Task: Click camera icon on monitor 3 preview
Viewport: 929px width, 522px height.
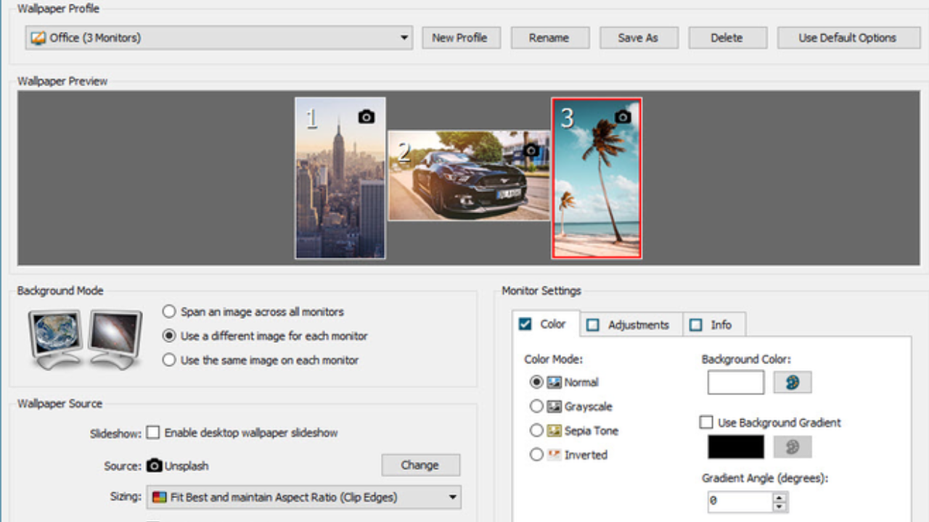Action: coord(622,117)
